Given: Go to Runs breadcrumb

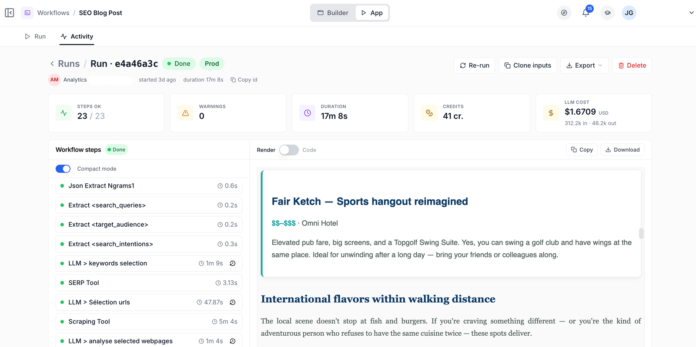Looking at the screenshot, I should tap(69, 64).
